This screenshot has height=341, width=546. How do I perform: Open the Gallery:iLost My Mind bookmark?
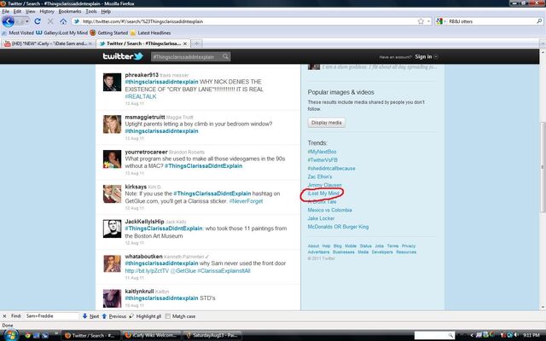coord(61,32)
